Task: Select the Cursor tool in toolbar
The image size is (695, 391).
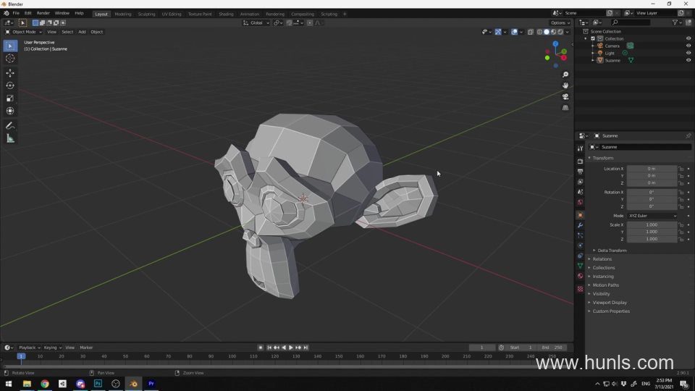Action: (10, 59)
